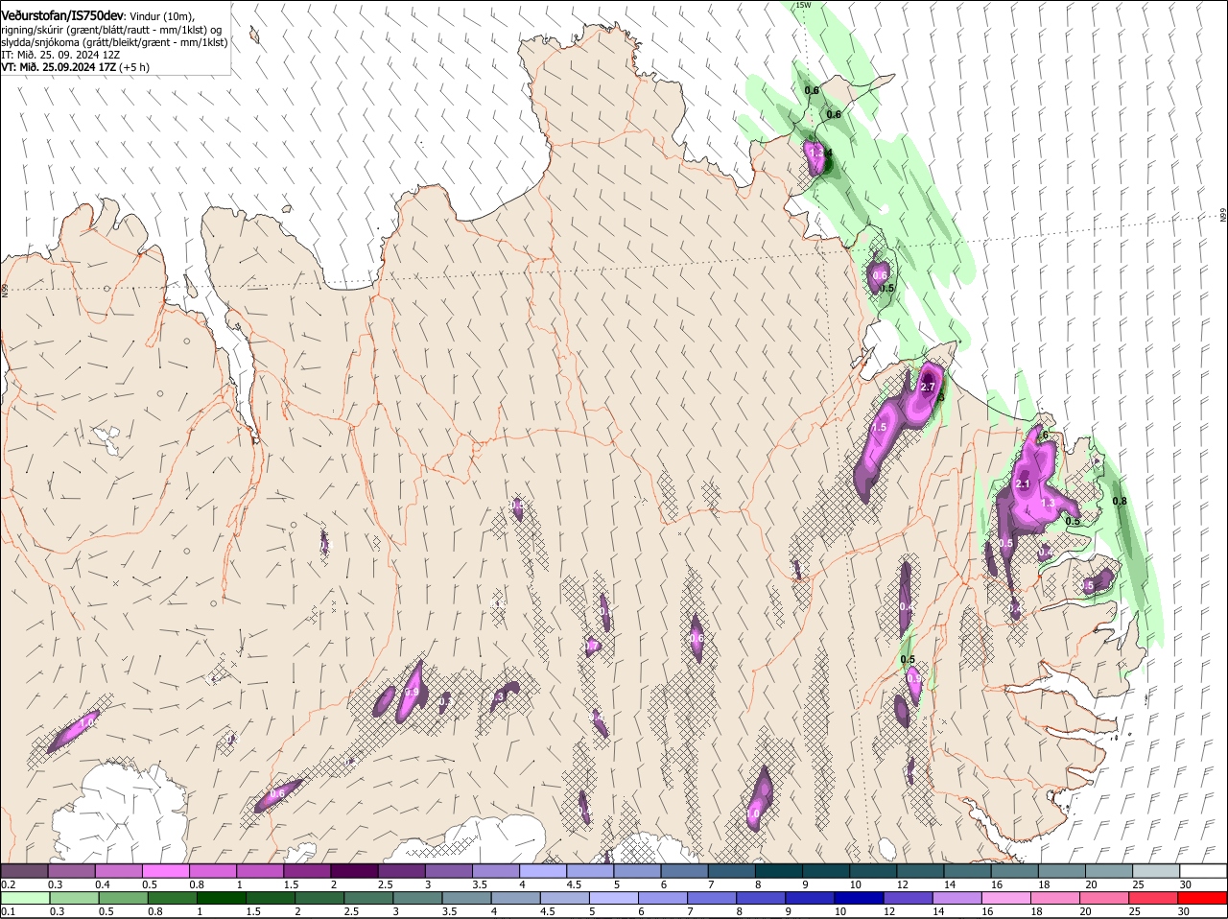Screen dimensions: 1228x919
Task: Click the 2.1 precipitation value on the map
Action: 1023,484
